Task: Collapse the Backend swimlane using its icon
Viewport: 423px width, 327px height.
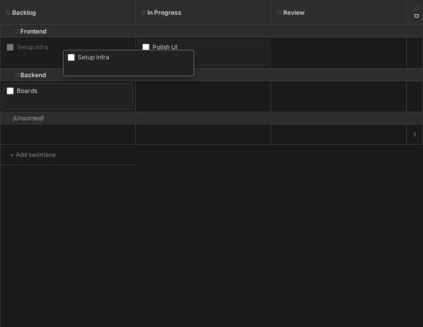Action: 17,75
